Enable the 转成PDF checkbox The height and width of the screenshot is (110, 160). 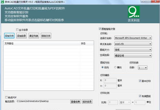[6, 97]
